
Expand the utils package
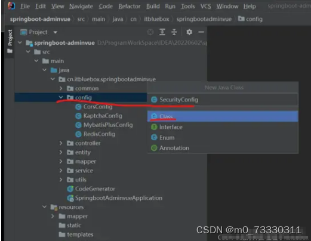pos(61,180)
